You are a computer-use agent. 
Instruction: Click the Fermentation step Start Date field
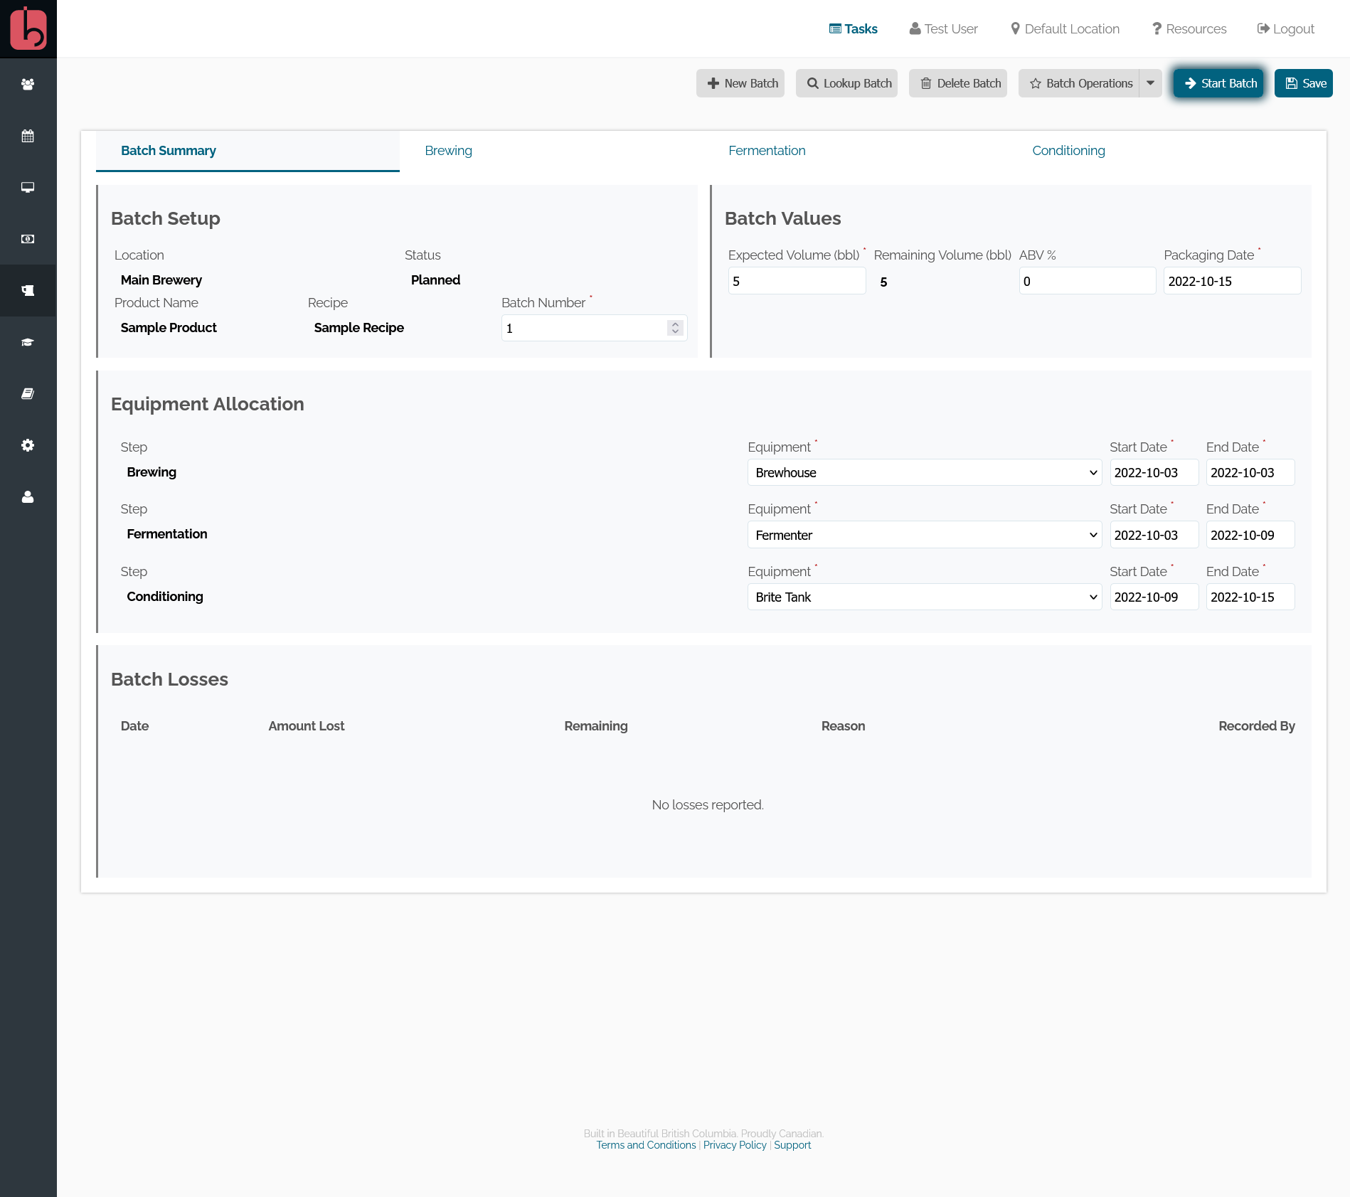[x=1154, y=535]
